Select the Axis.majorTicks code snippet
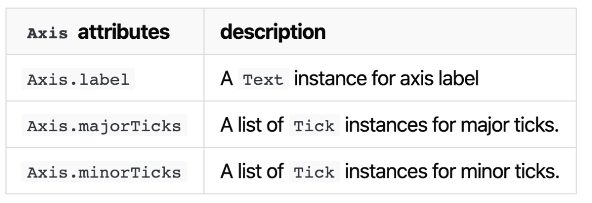 (104, 125)
